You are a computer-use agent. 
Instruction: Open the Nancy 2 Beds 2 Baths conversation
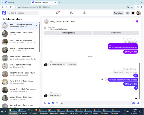(19, 26)
